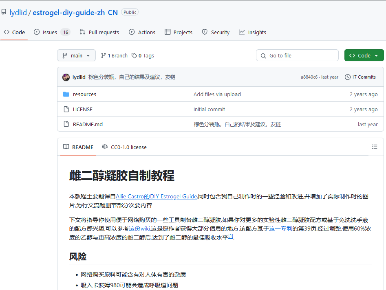The image size is (386, 290).
Task: Click the tag icon beside 0 Tags
Action: tap(134, 55)
